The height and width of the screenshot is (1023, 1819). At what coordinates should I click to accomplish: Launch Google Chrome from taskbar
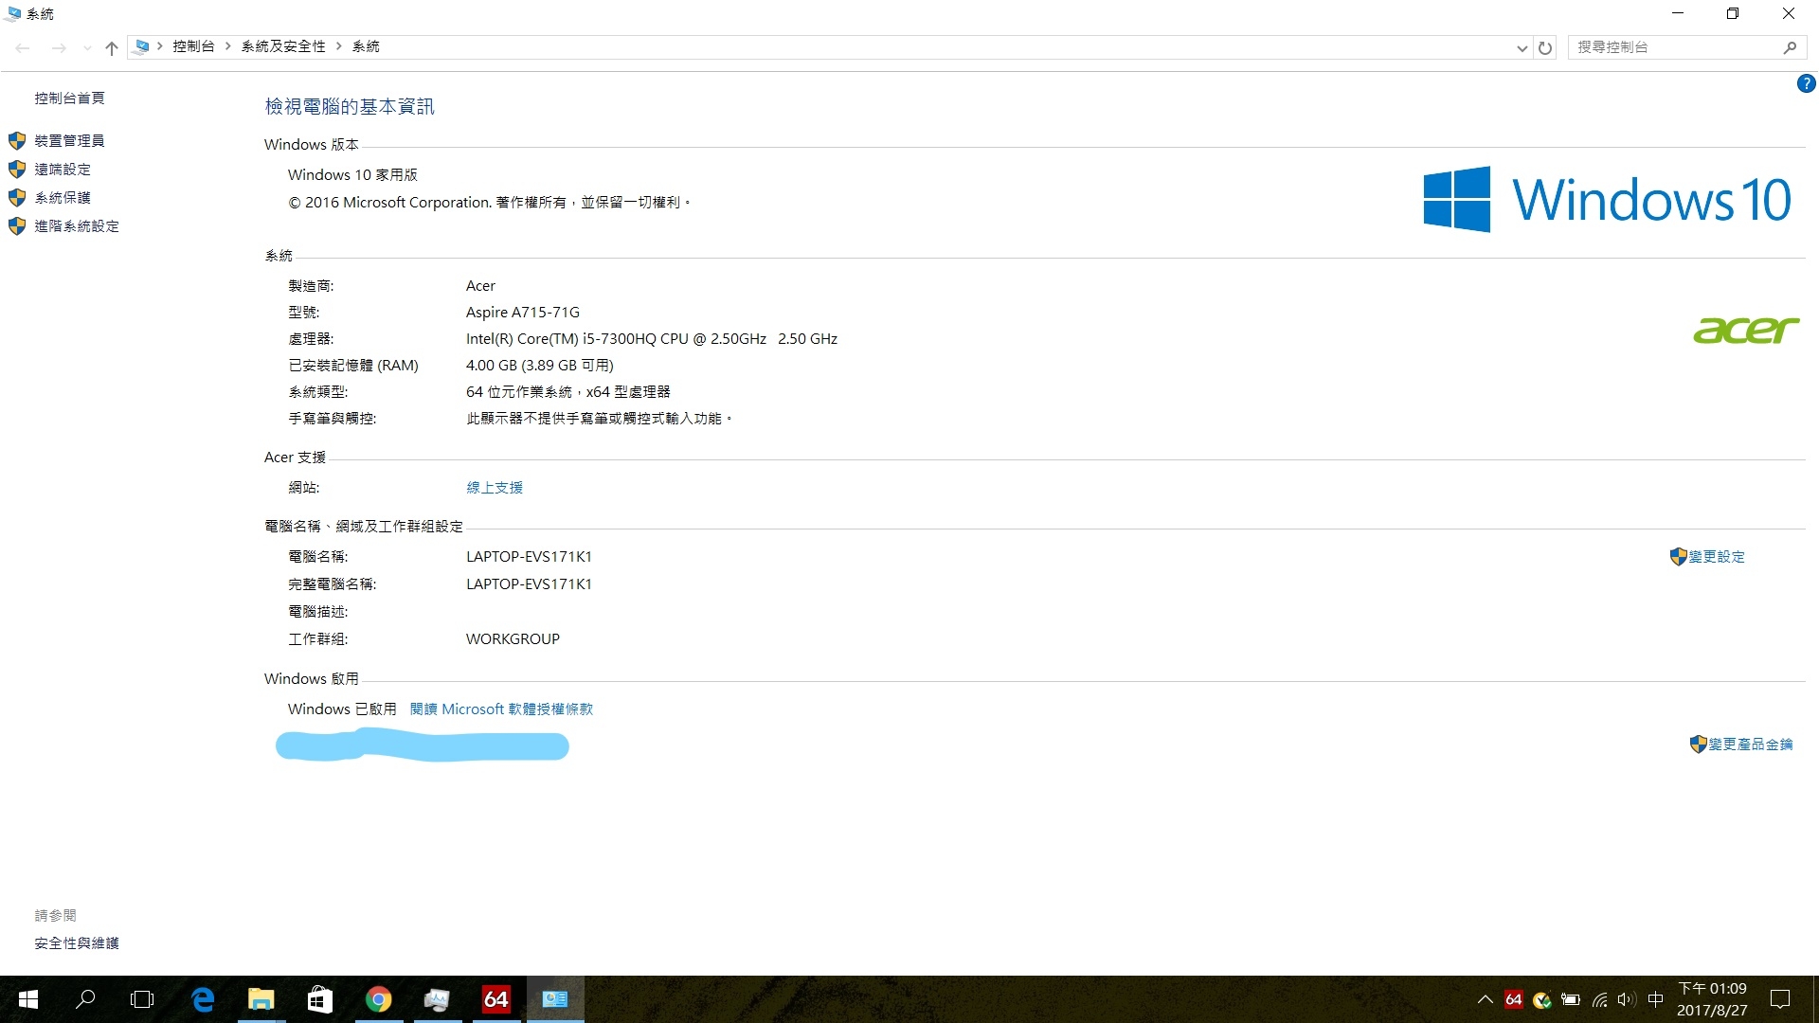pyautogui.click(x=379, y=999)
